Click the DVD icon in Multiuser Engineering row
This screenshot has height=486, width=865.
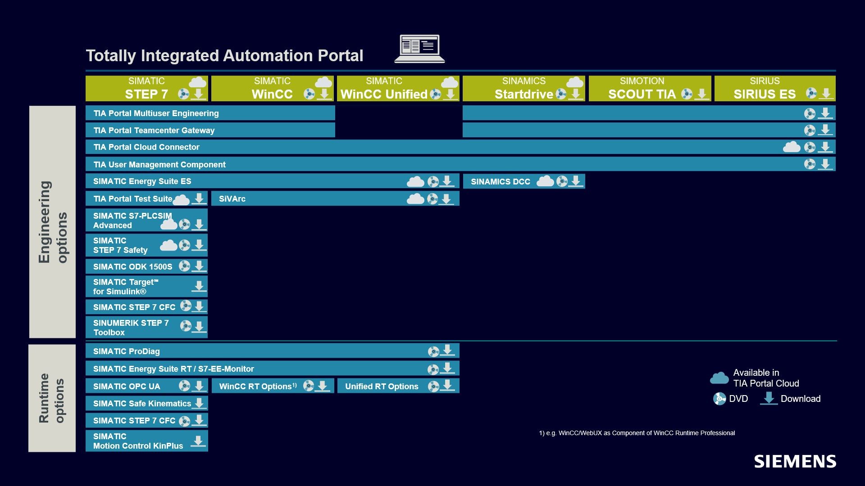[810, 113]
